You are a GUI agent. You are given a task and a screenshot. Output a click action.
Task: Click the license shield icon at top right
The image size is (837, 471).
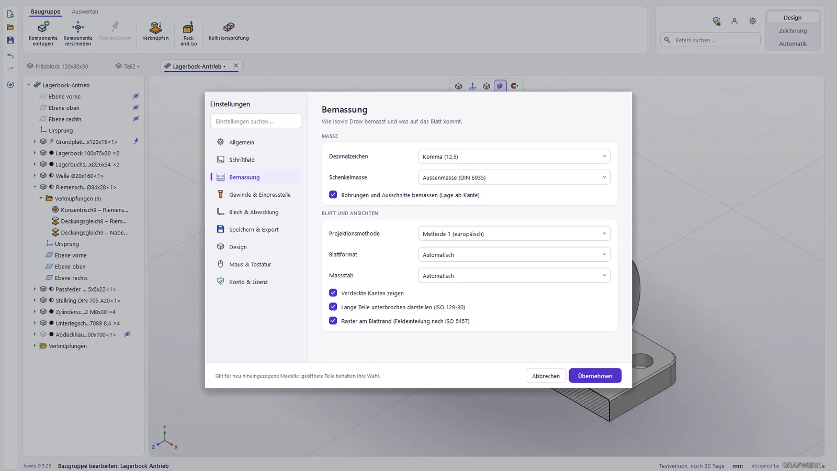point(716,21)
